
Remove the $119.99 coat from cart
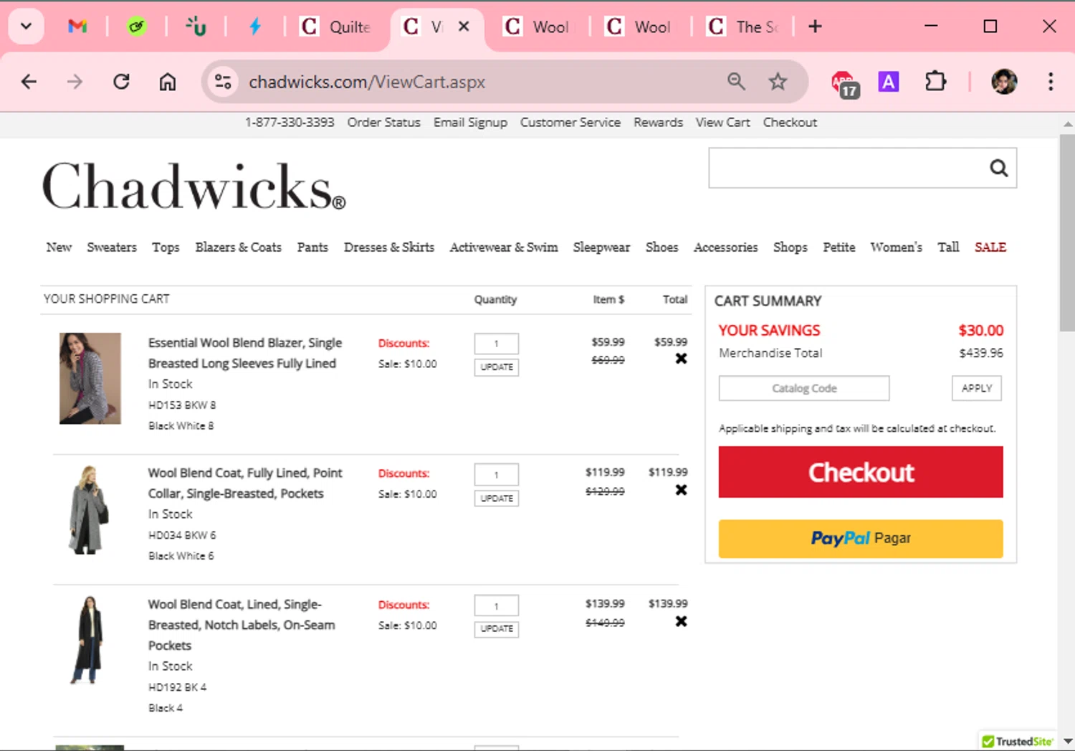tap(681, 490)
